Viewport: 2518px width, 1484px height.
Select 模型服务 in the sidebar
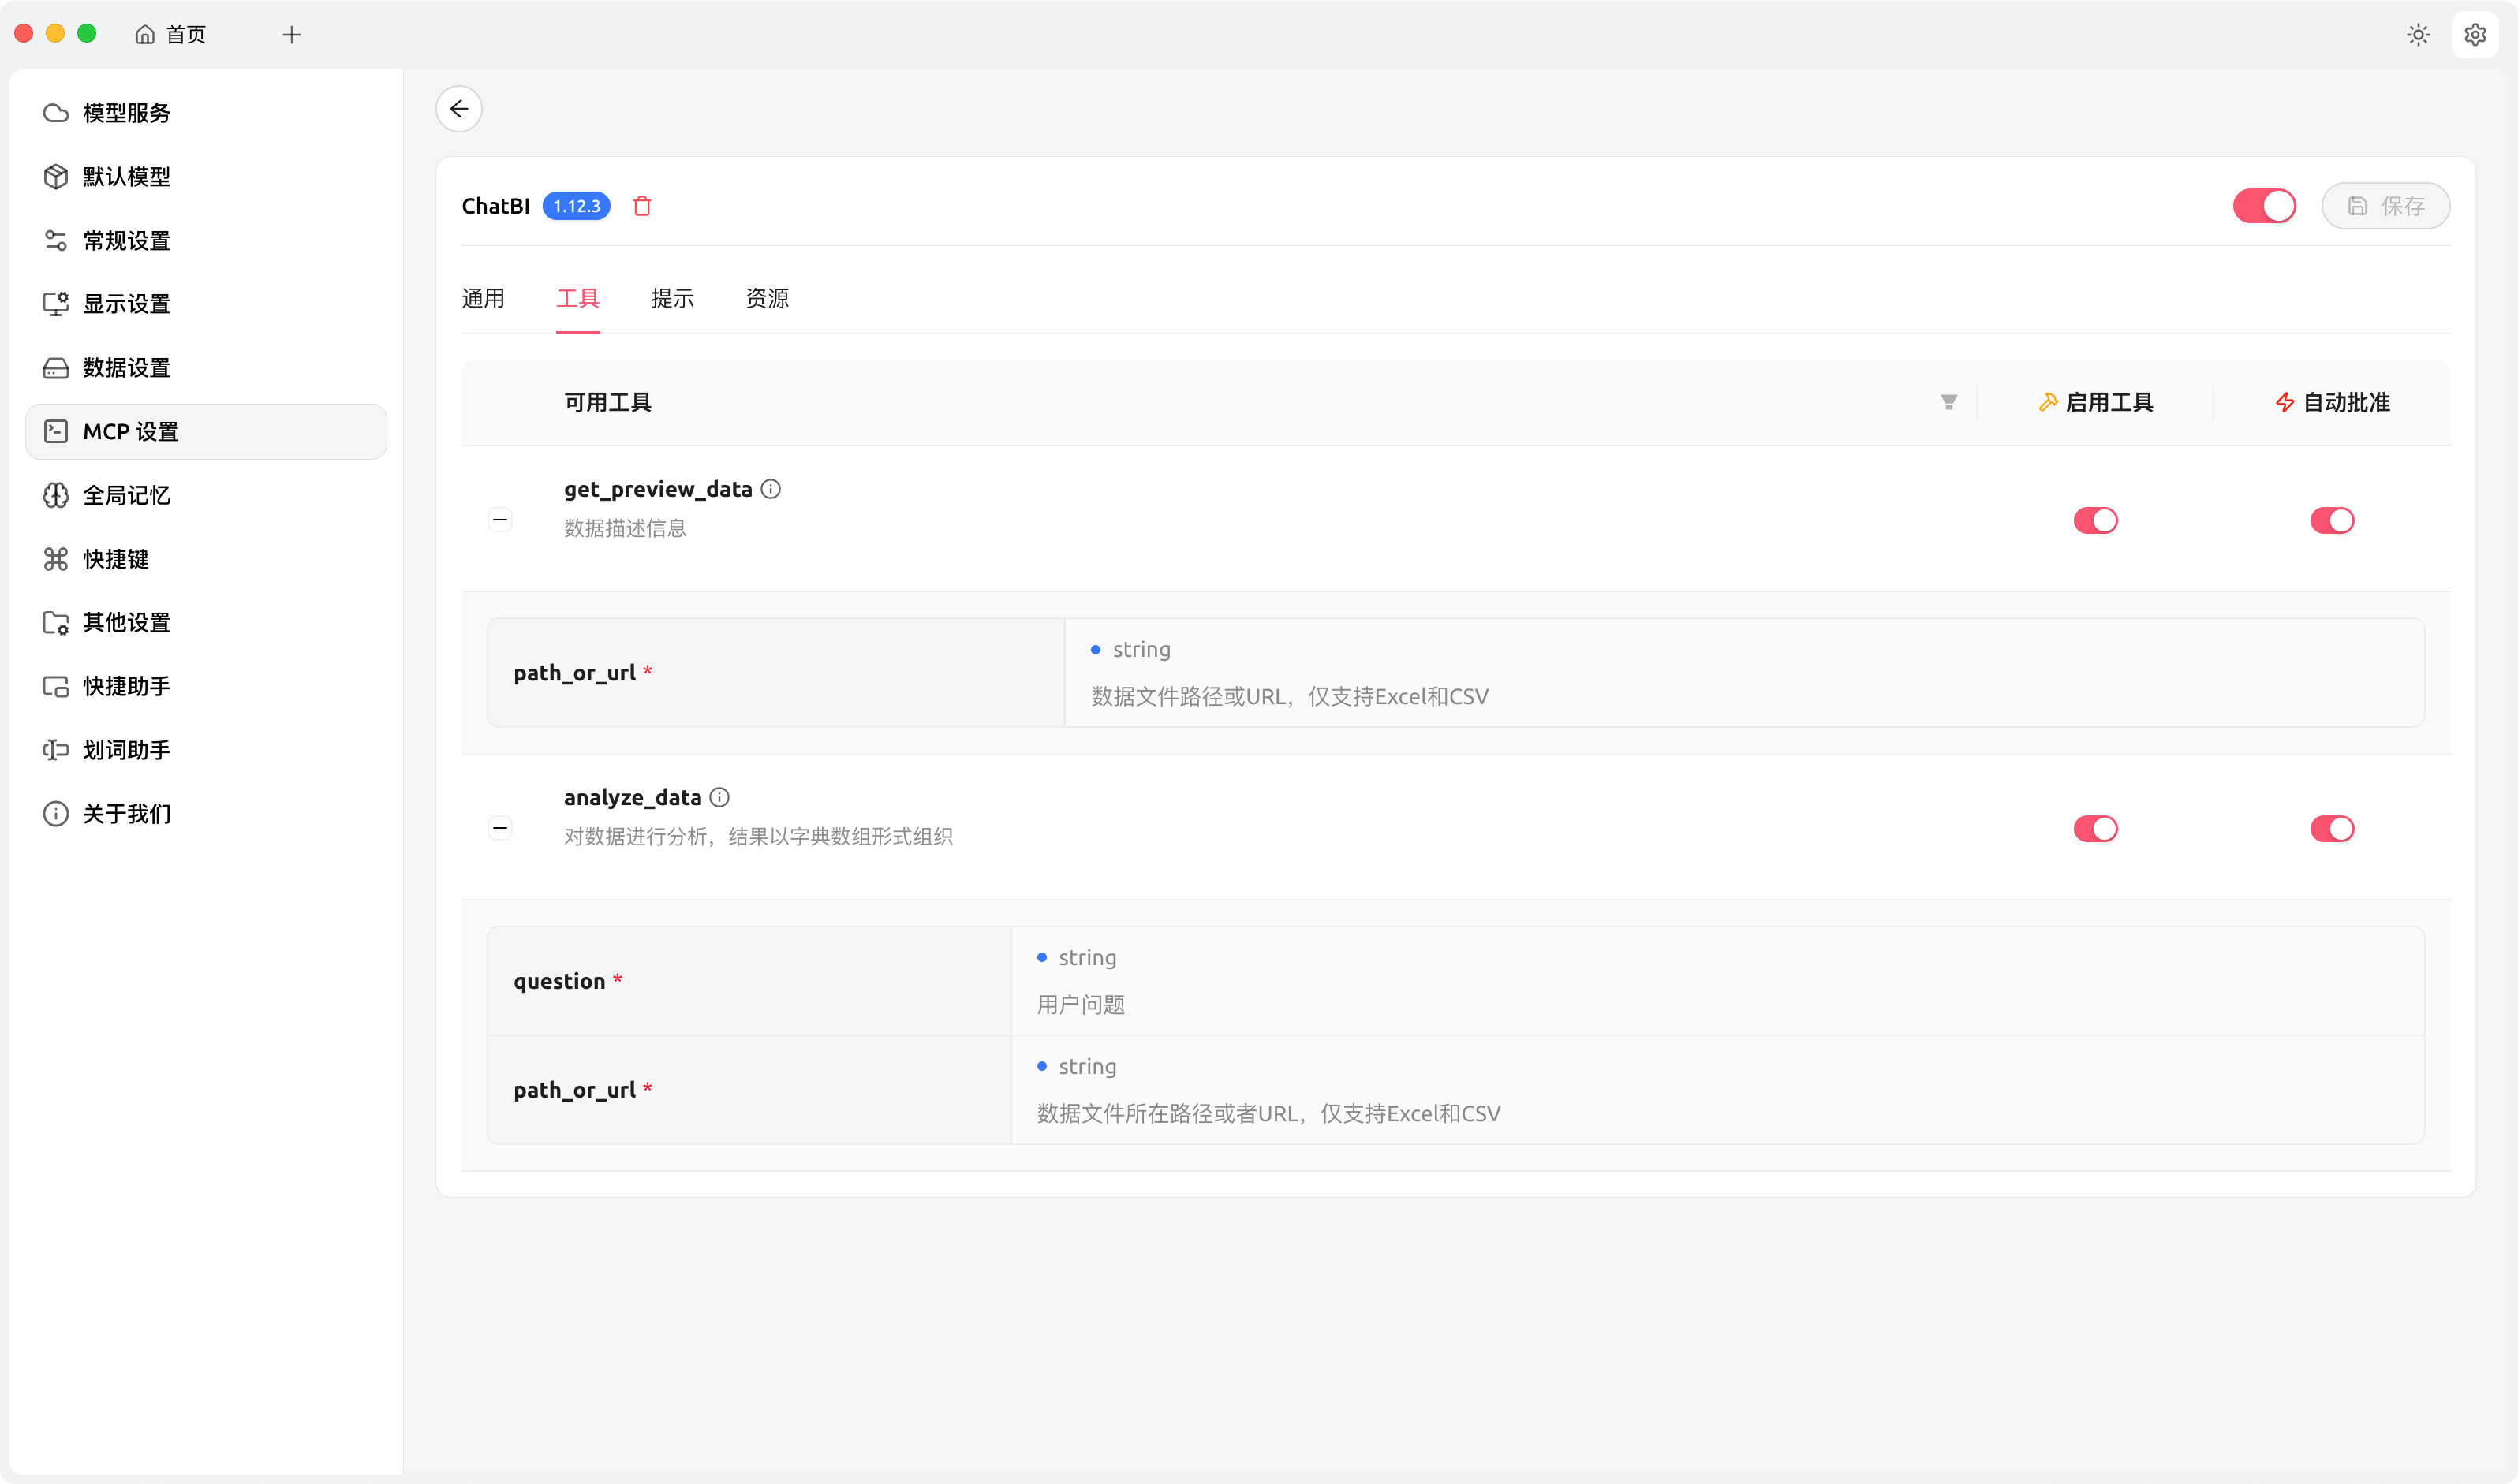126,113
